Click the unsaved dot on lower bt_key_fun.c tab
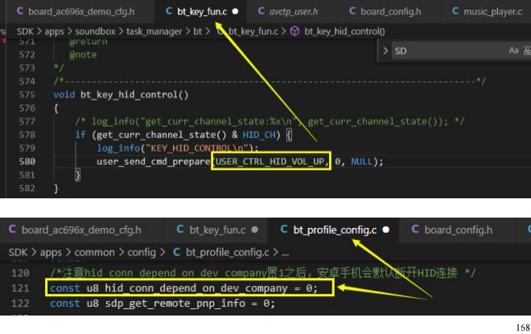 tap(255, 230)
